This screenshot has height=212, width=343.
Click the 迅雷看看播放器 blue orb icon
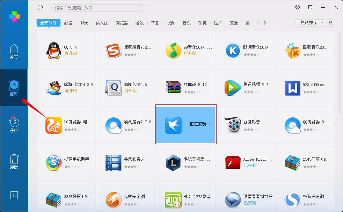tap(233, 200)
